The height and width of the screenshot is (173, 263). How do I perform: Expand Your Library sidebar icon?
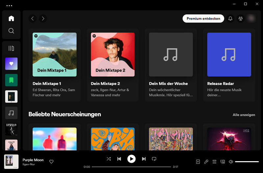[x=11, y=48]
